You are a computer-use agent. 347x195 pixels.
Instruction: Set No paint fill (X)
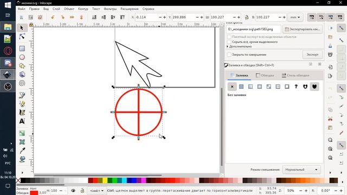(232, 87)
